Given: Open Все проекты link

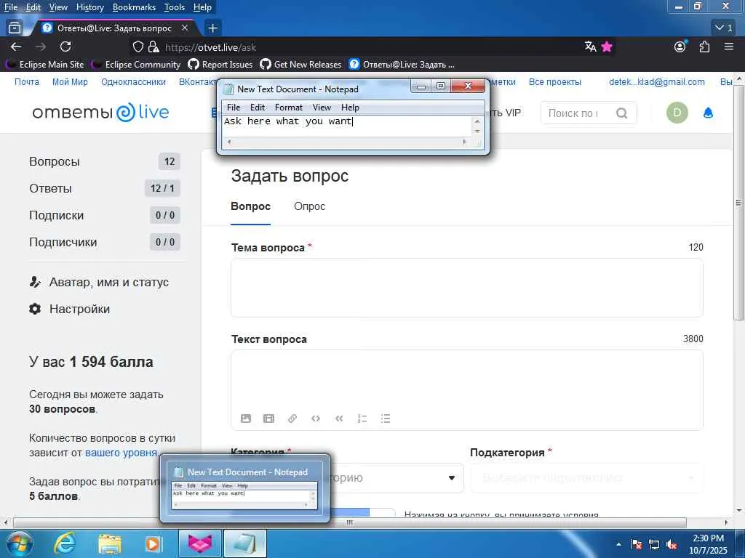Looking at the screenshot, I should pyautogui.click(x=555, y=81).
